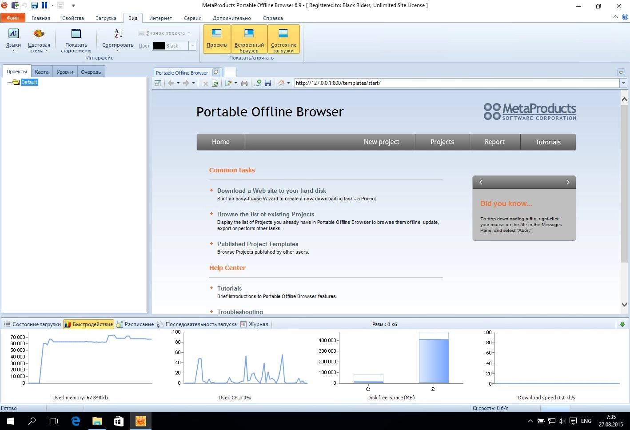Click the page vertical scrollbar down arrow

(624, 305)
